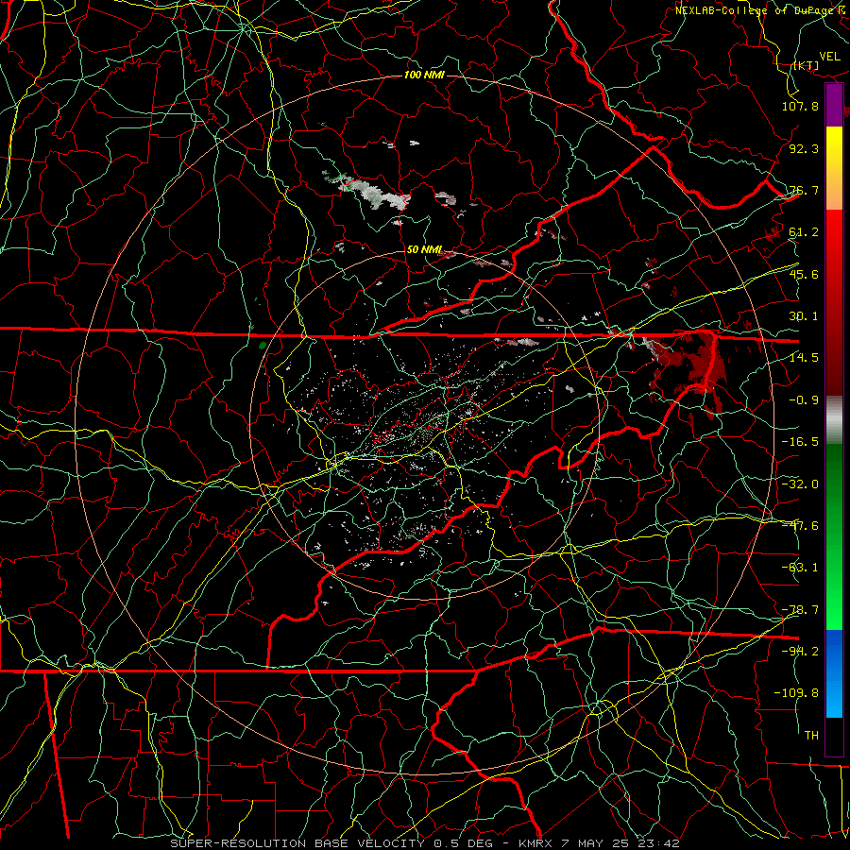Click the Super-Resolution Base Velocity caption text
This screenshot has width=850, height=850.
click(424, 843)
